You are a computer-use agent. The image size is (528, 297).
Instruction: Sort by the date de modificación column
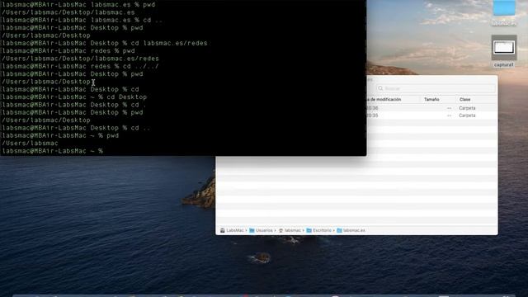(x=384, y=99)
